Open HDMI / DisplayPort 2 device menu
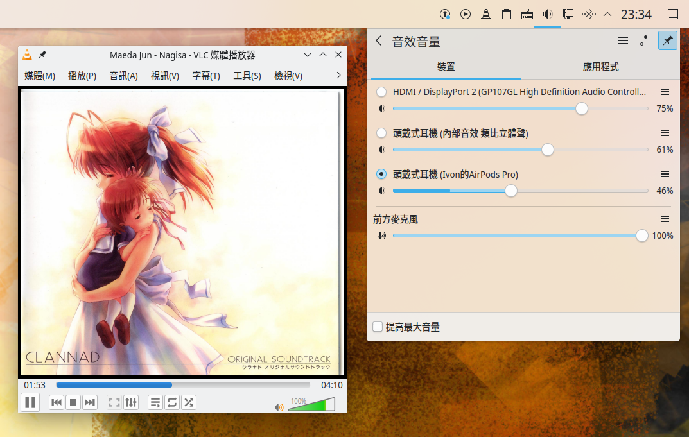 pos(665,92)
